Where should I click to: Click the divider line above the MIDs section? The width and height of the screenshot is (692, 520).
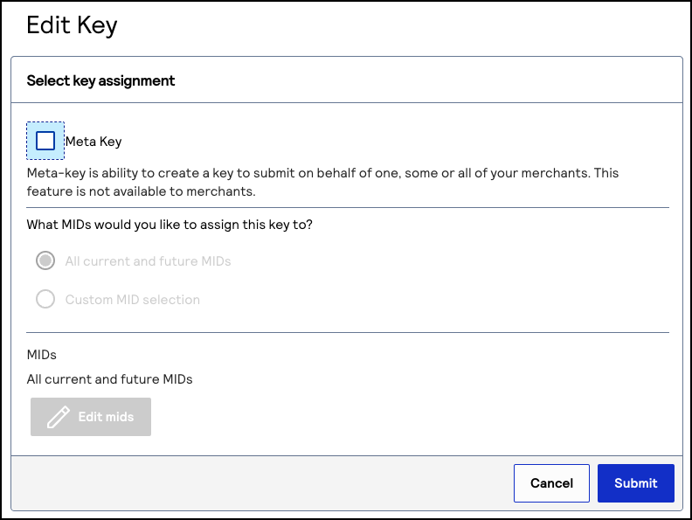[x=347, y=332]
